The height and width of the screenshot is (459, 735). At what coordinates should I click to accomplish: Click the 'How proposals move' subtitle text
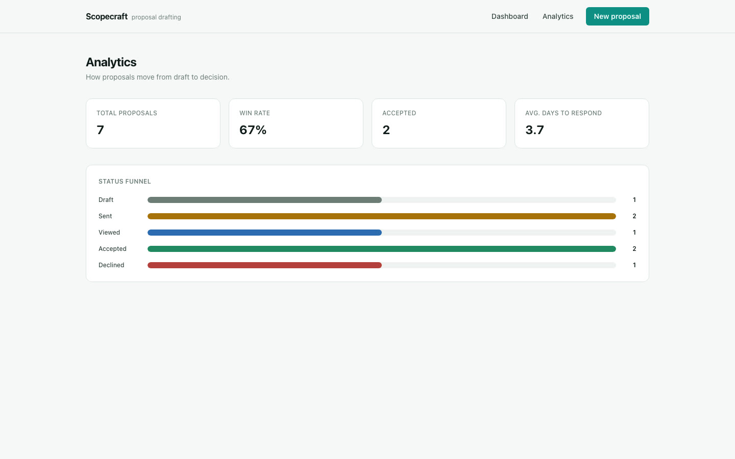click(x=157, y=77)
